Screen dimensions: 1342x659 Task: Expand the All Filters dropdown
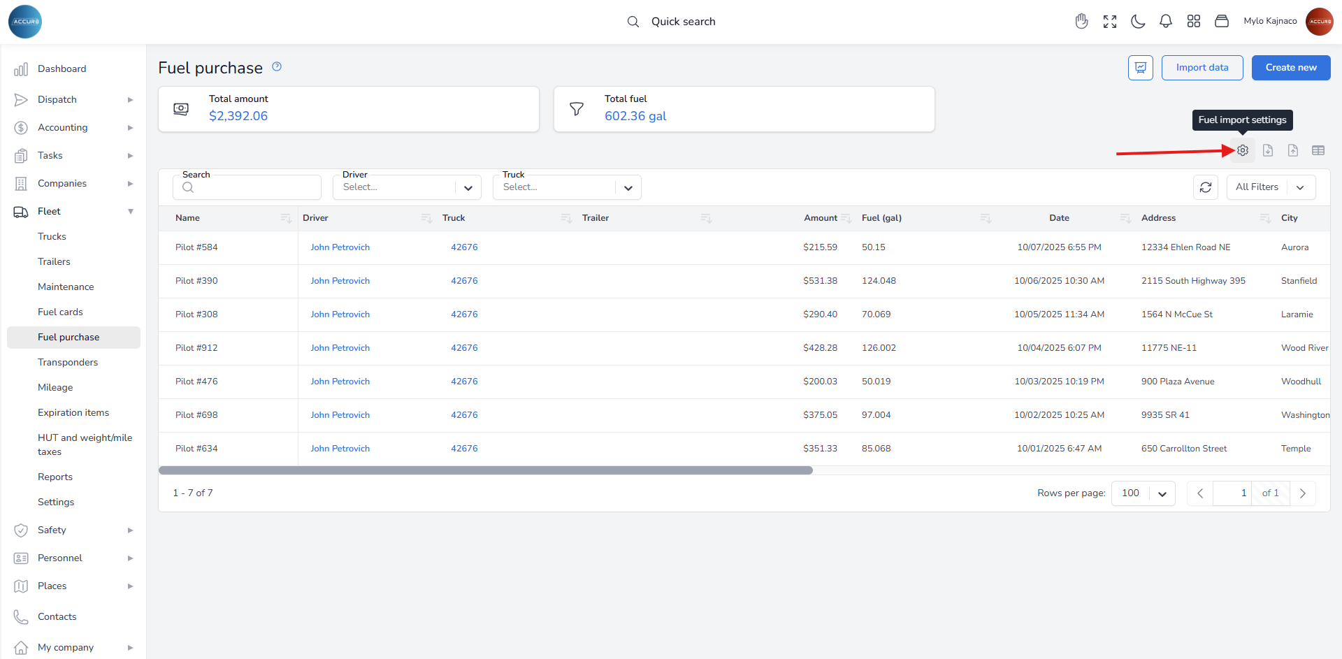(1271, 187)
